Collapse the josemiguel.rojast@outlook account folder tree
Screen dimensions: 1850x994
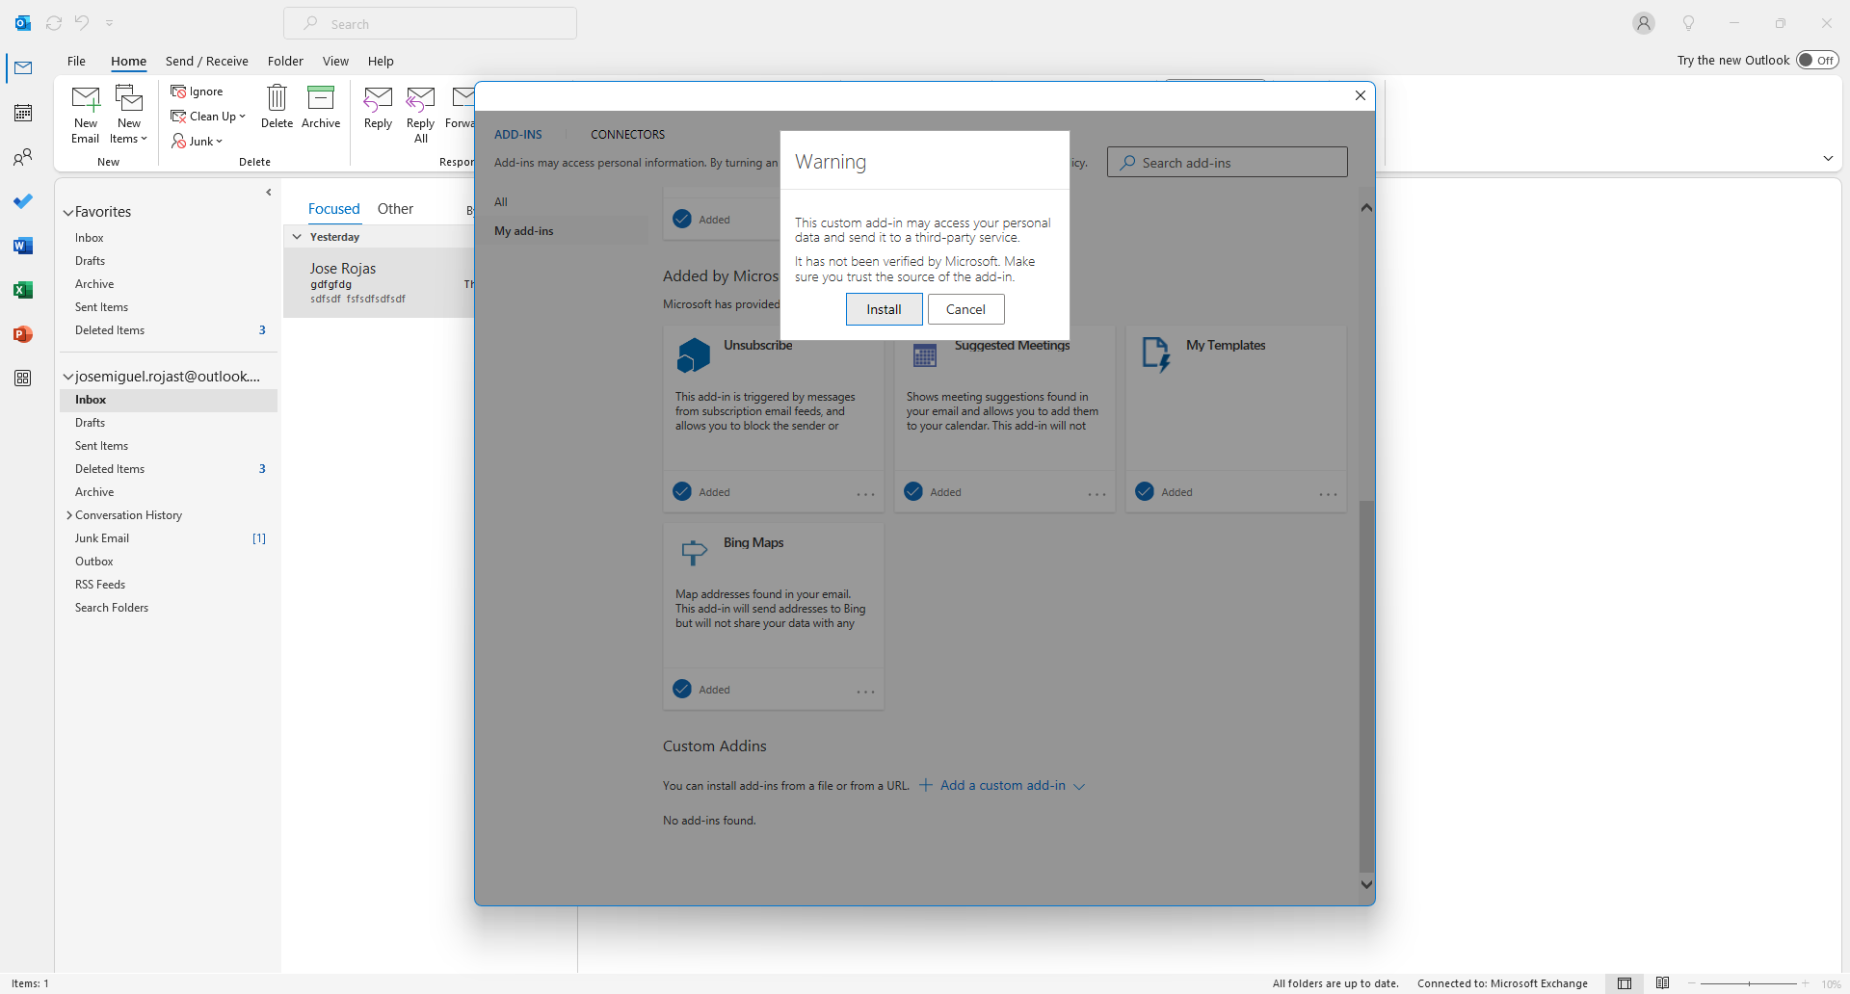point(68,377)
